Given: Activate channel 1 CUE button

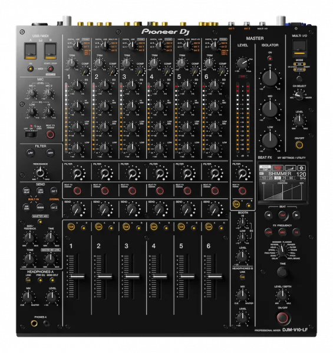Looking at the screenshot, I should [71, 227].
